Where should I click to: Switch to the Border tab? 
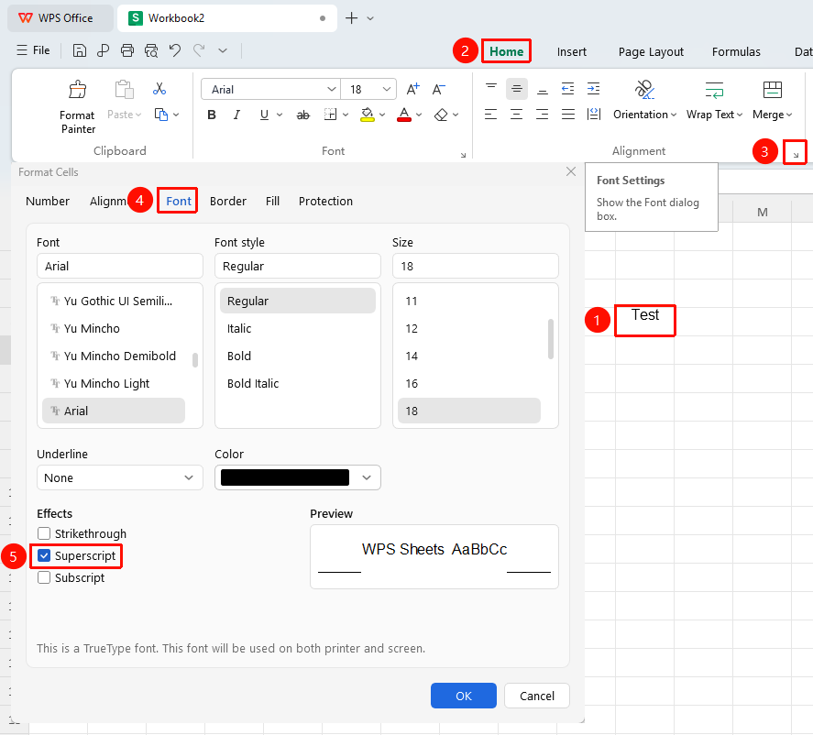click(x=228, y=201)
